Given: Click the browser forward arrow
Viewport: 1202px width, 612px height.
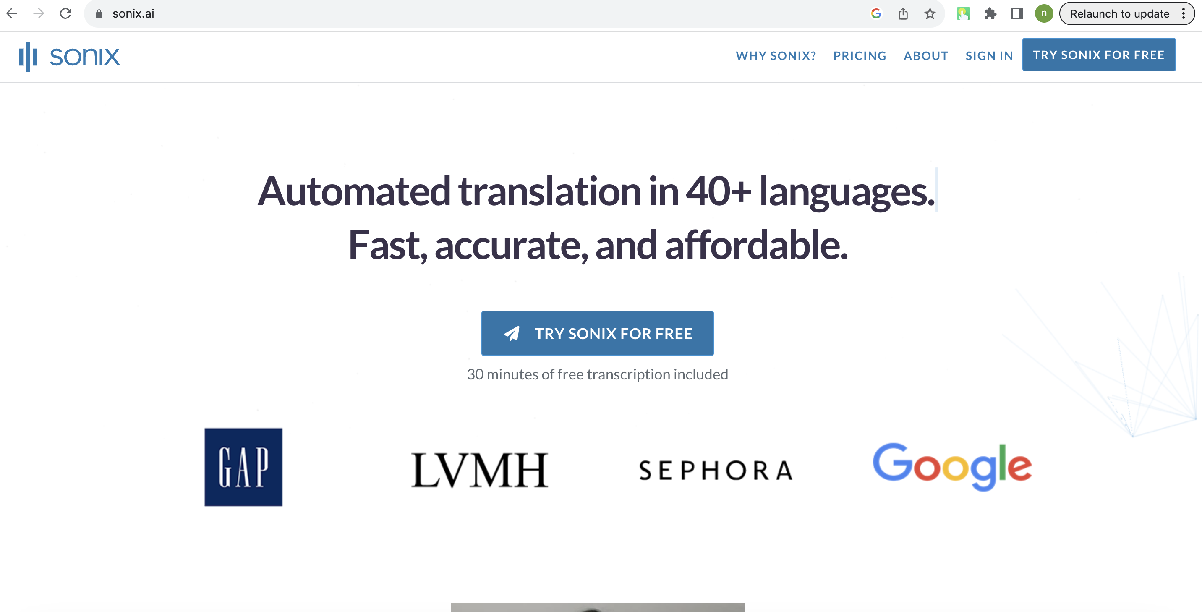Looking at the screenshot, I should coord(39,13).
